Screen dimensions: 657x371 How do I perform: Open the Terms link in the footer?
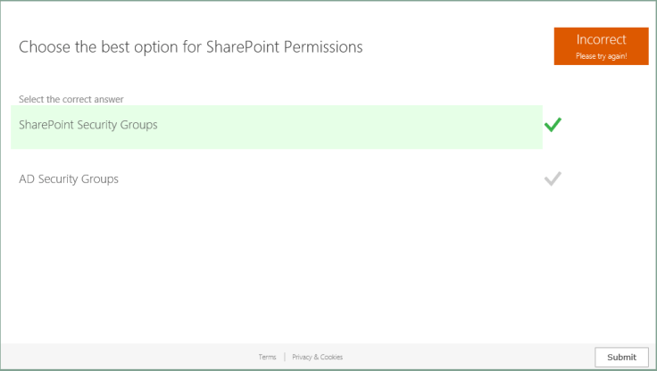coord(267,357)
